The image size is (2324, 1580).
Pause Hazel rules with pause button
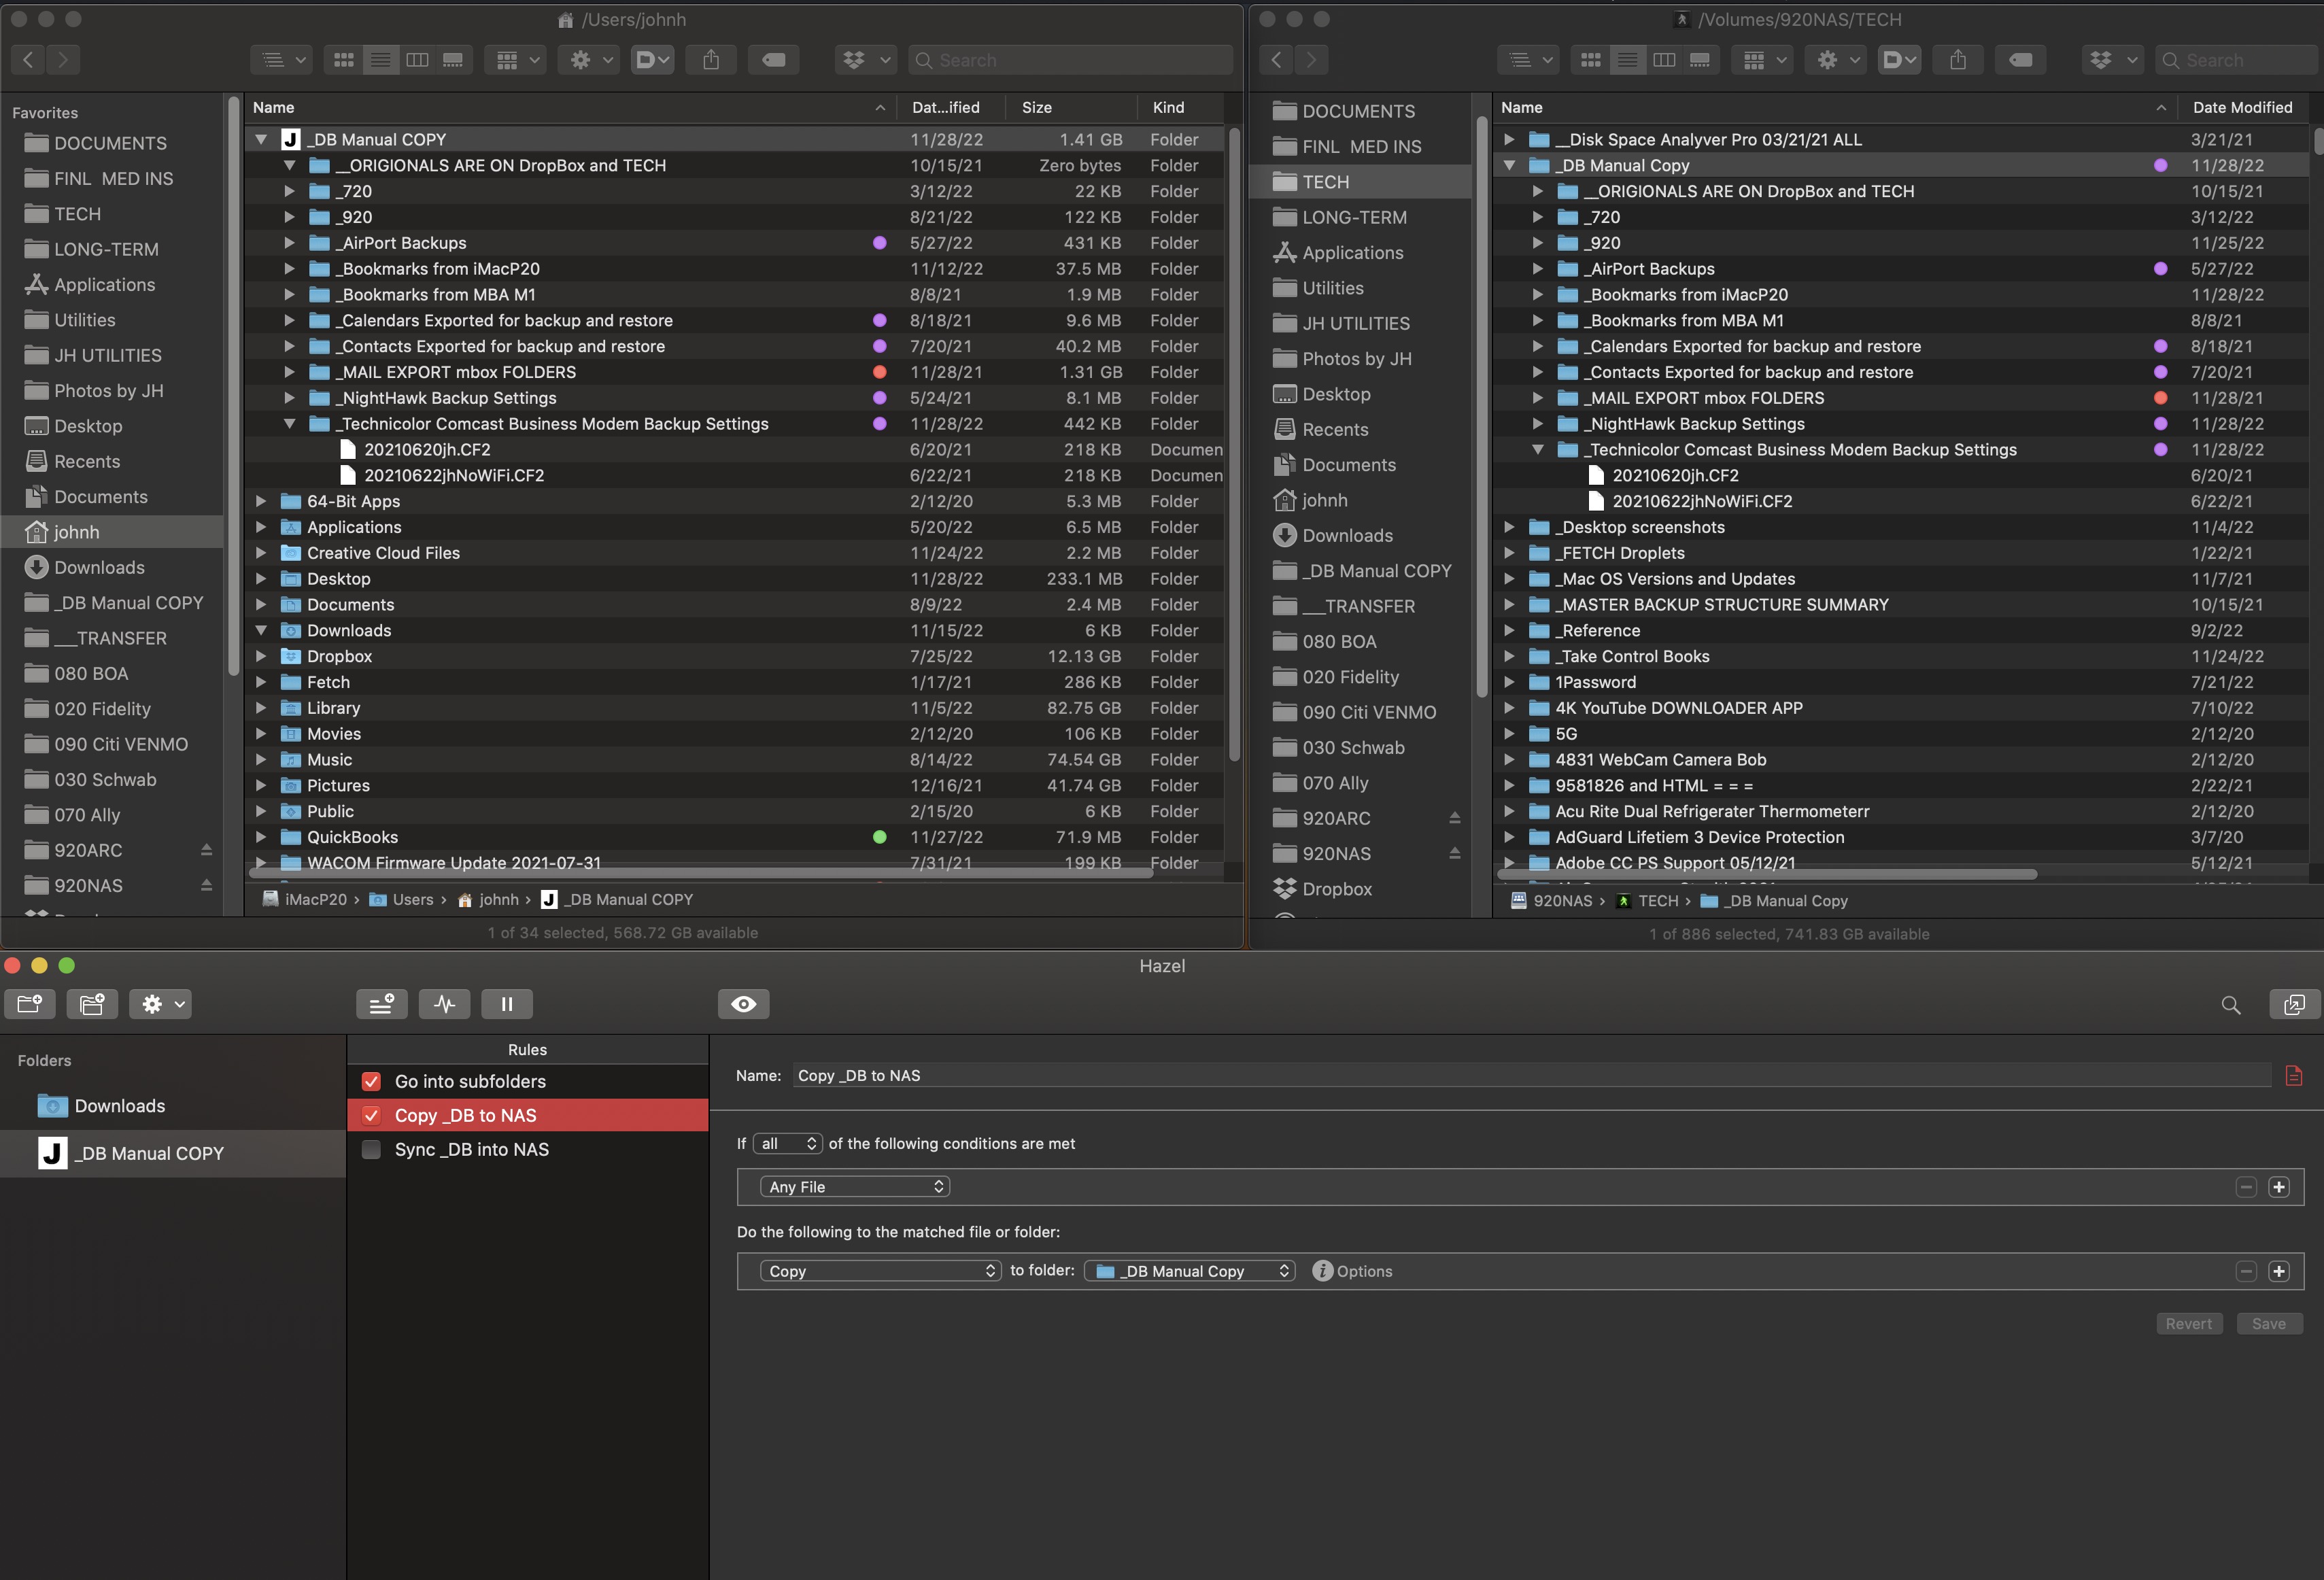[x=506, y=1004]
